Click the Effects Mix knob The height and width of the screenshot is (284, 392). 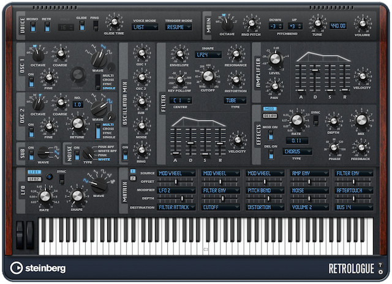361,120
